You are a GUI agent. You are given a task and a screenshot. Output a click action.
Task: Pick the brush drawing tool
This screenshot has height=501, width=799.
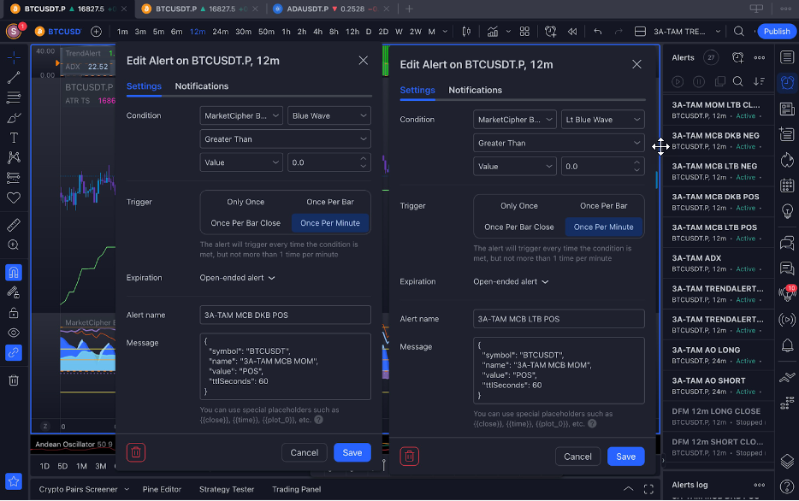click(14, 118)
